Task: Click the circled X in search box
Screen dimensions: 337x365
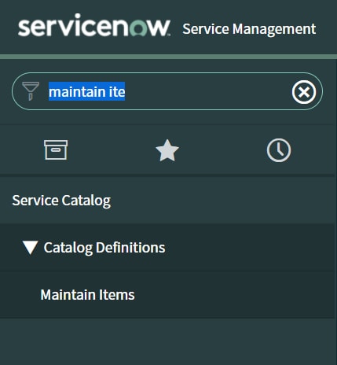Action: (304, 92)
